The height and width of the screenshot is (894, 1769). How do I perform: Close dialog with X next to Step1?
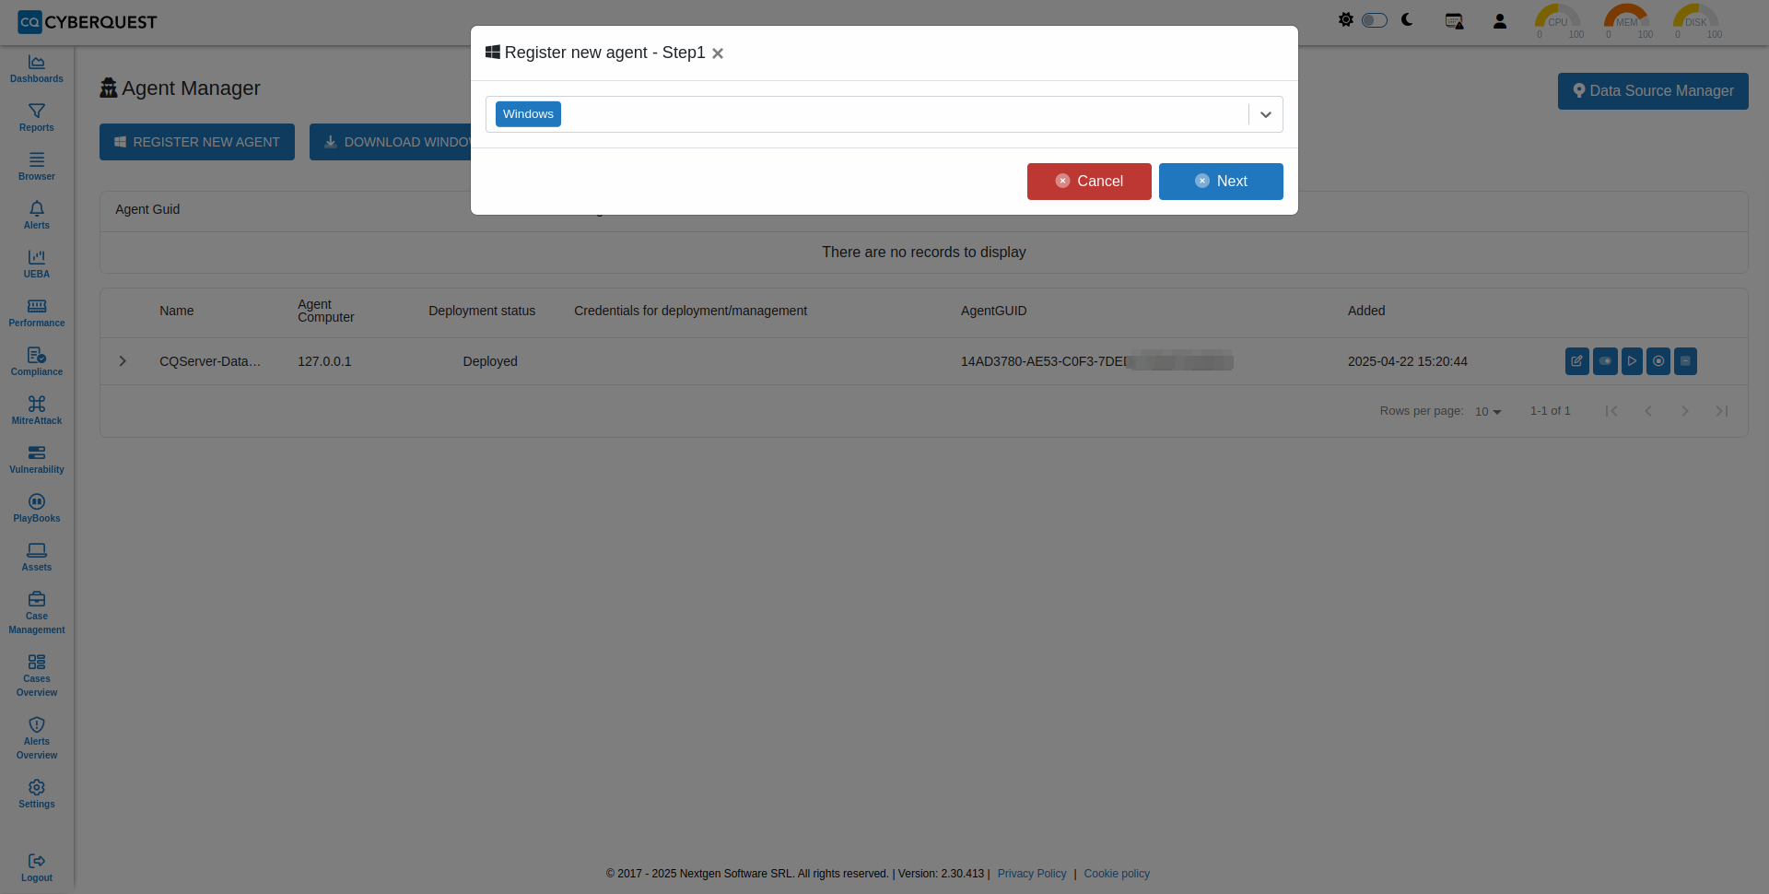(718, 53)
